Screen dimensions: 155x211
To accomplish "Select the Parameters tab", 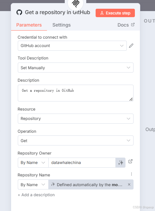I will (x=29, y=25).
